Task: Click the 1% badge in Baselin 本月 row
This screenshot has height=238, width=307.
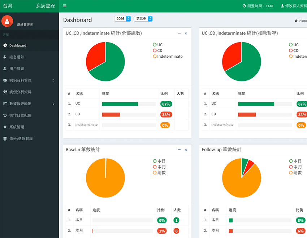Action: tap(162, 231)
